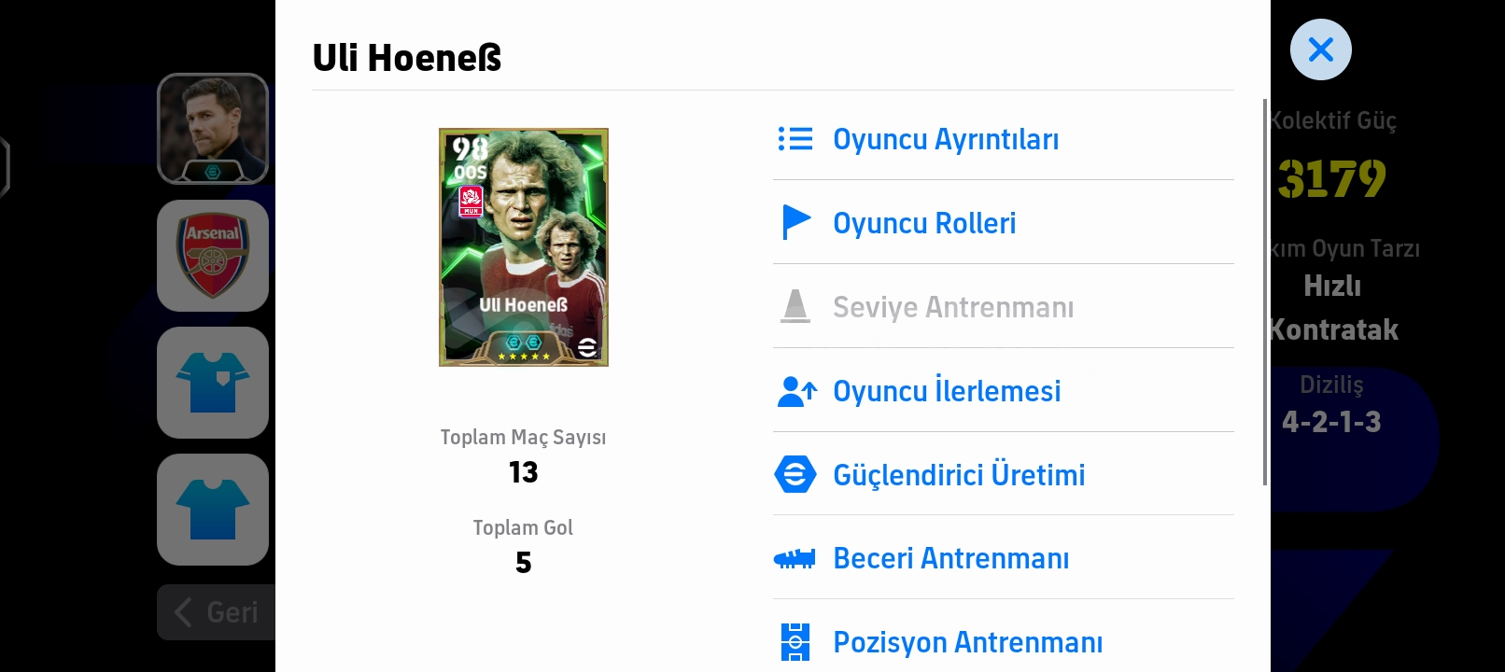This screenshot has height=672, width=1505.
Task: Open Oyuncu Ayrıntıları menu entry
Action: click(1004, 139)
